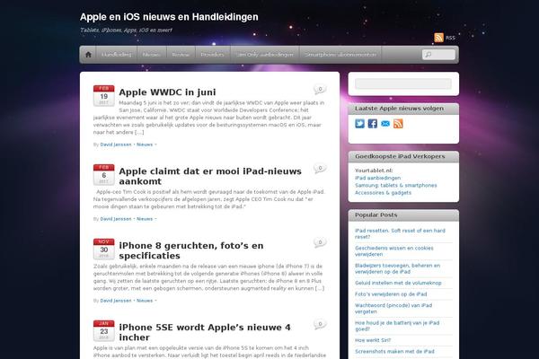Open the post Apple WWDC in juni

coord(167,92)
